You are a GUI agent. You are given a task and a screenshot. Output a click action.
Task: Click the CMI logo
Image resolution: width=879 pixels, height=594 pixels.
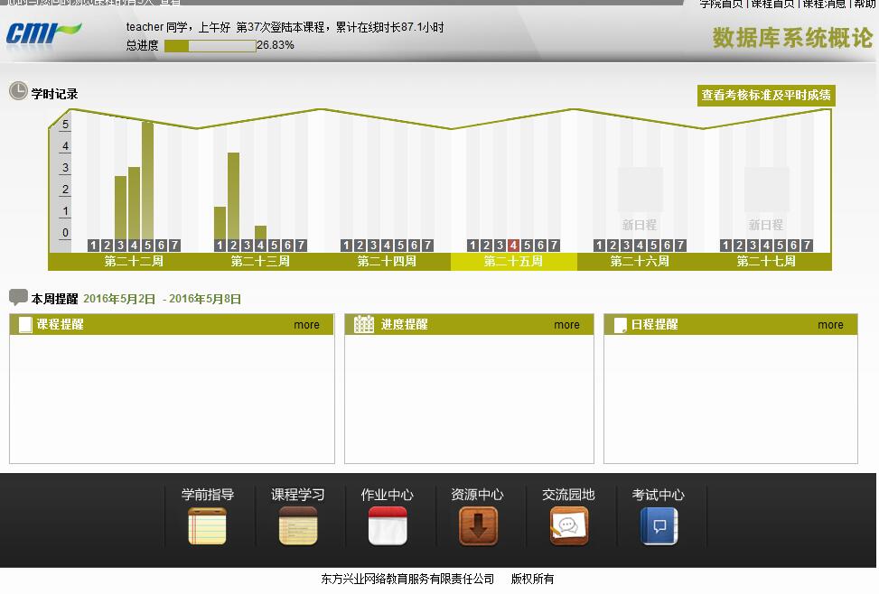coord(43,34)
